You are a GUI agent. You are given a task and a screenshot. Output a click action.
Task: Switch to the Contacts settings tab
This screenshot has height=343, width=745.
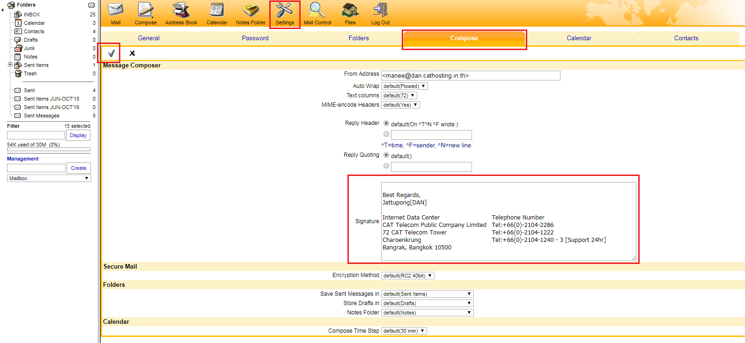coord(686,38)
